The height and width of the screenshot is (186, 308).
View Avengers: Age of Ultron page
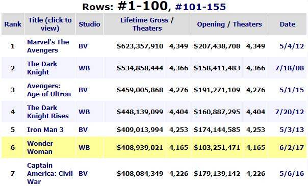pyautogui.click(x=49, y=90)
